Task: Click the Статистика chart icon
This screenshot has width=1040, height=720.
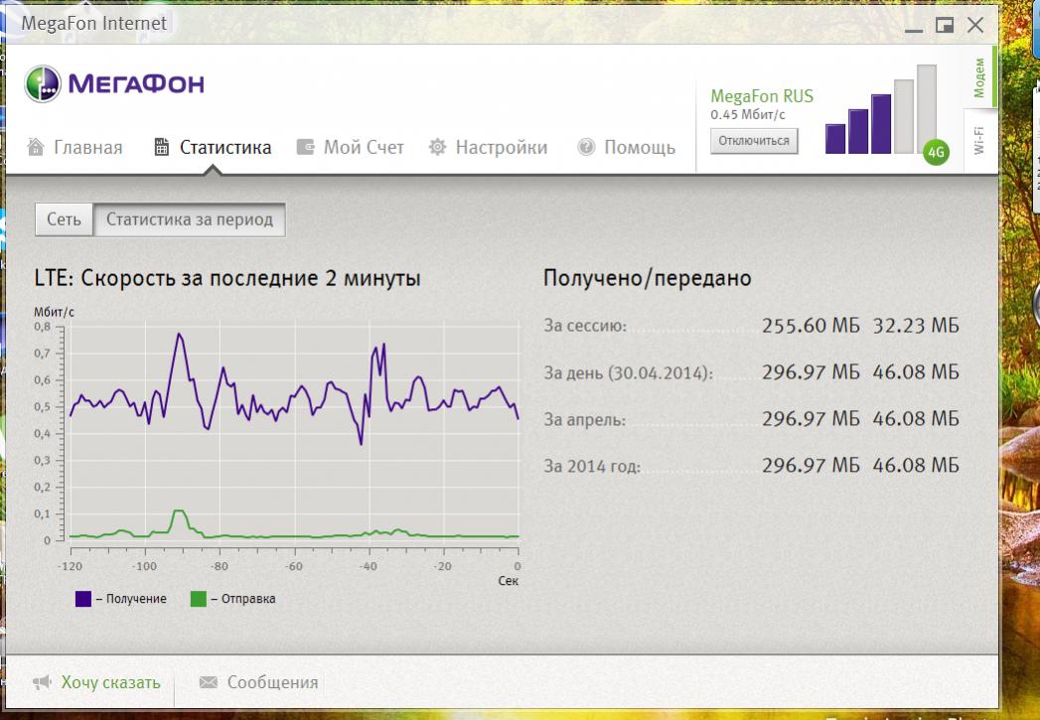Action: point(161,147)
